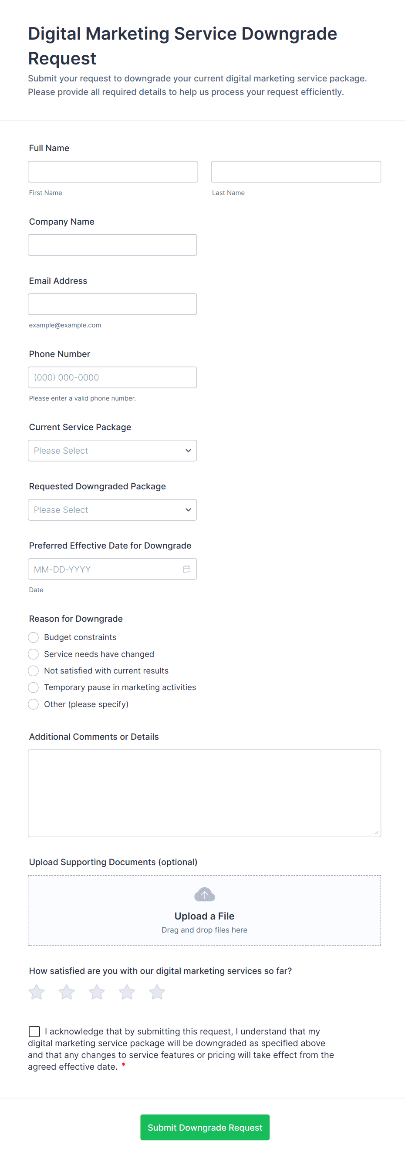Click the textarea resize handle

[377, 832]
